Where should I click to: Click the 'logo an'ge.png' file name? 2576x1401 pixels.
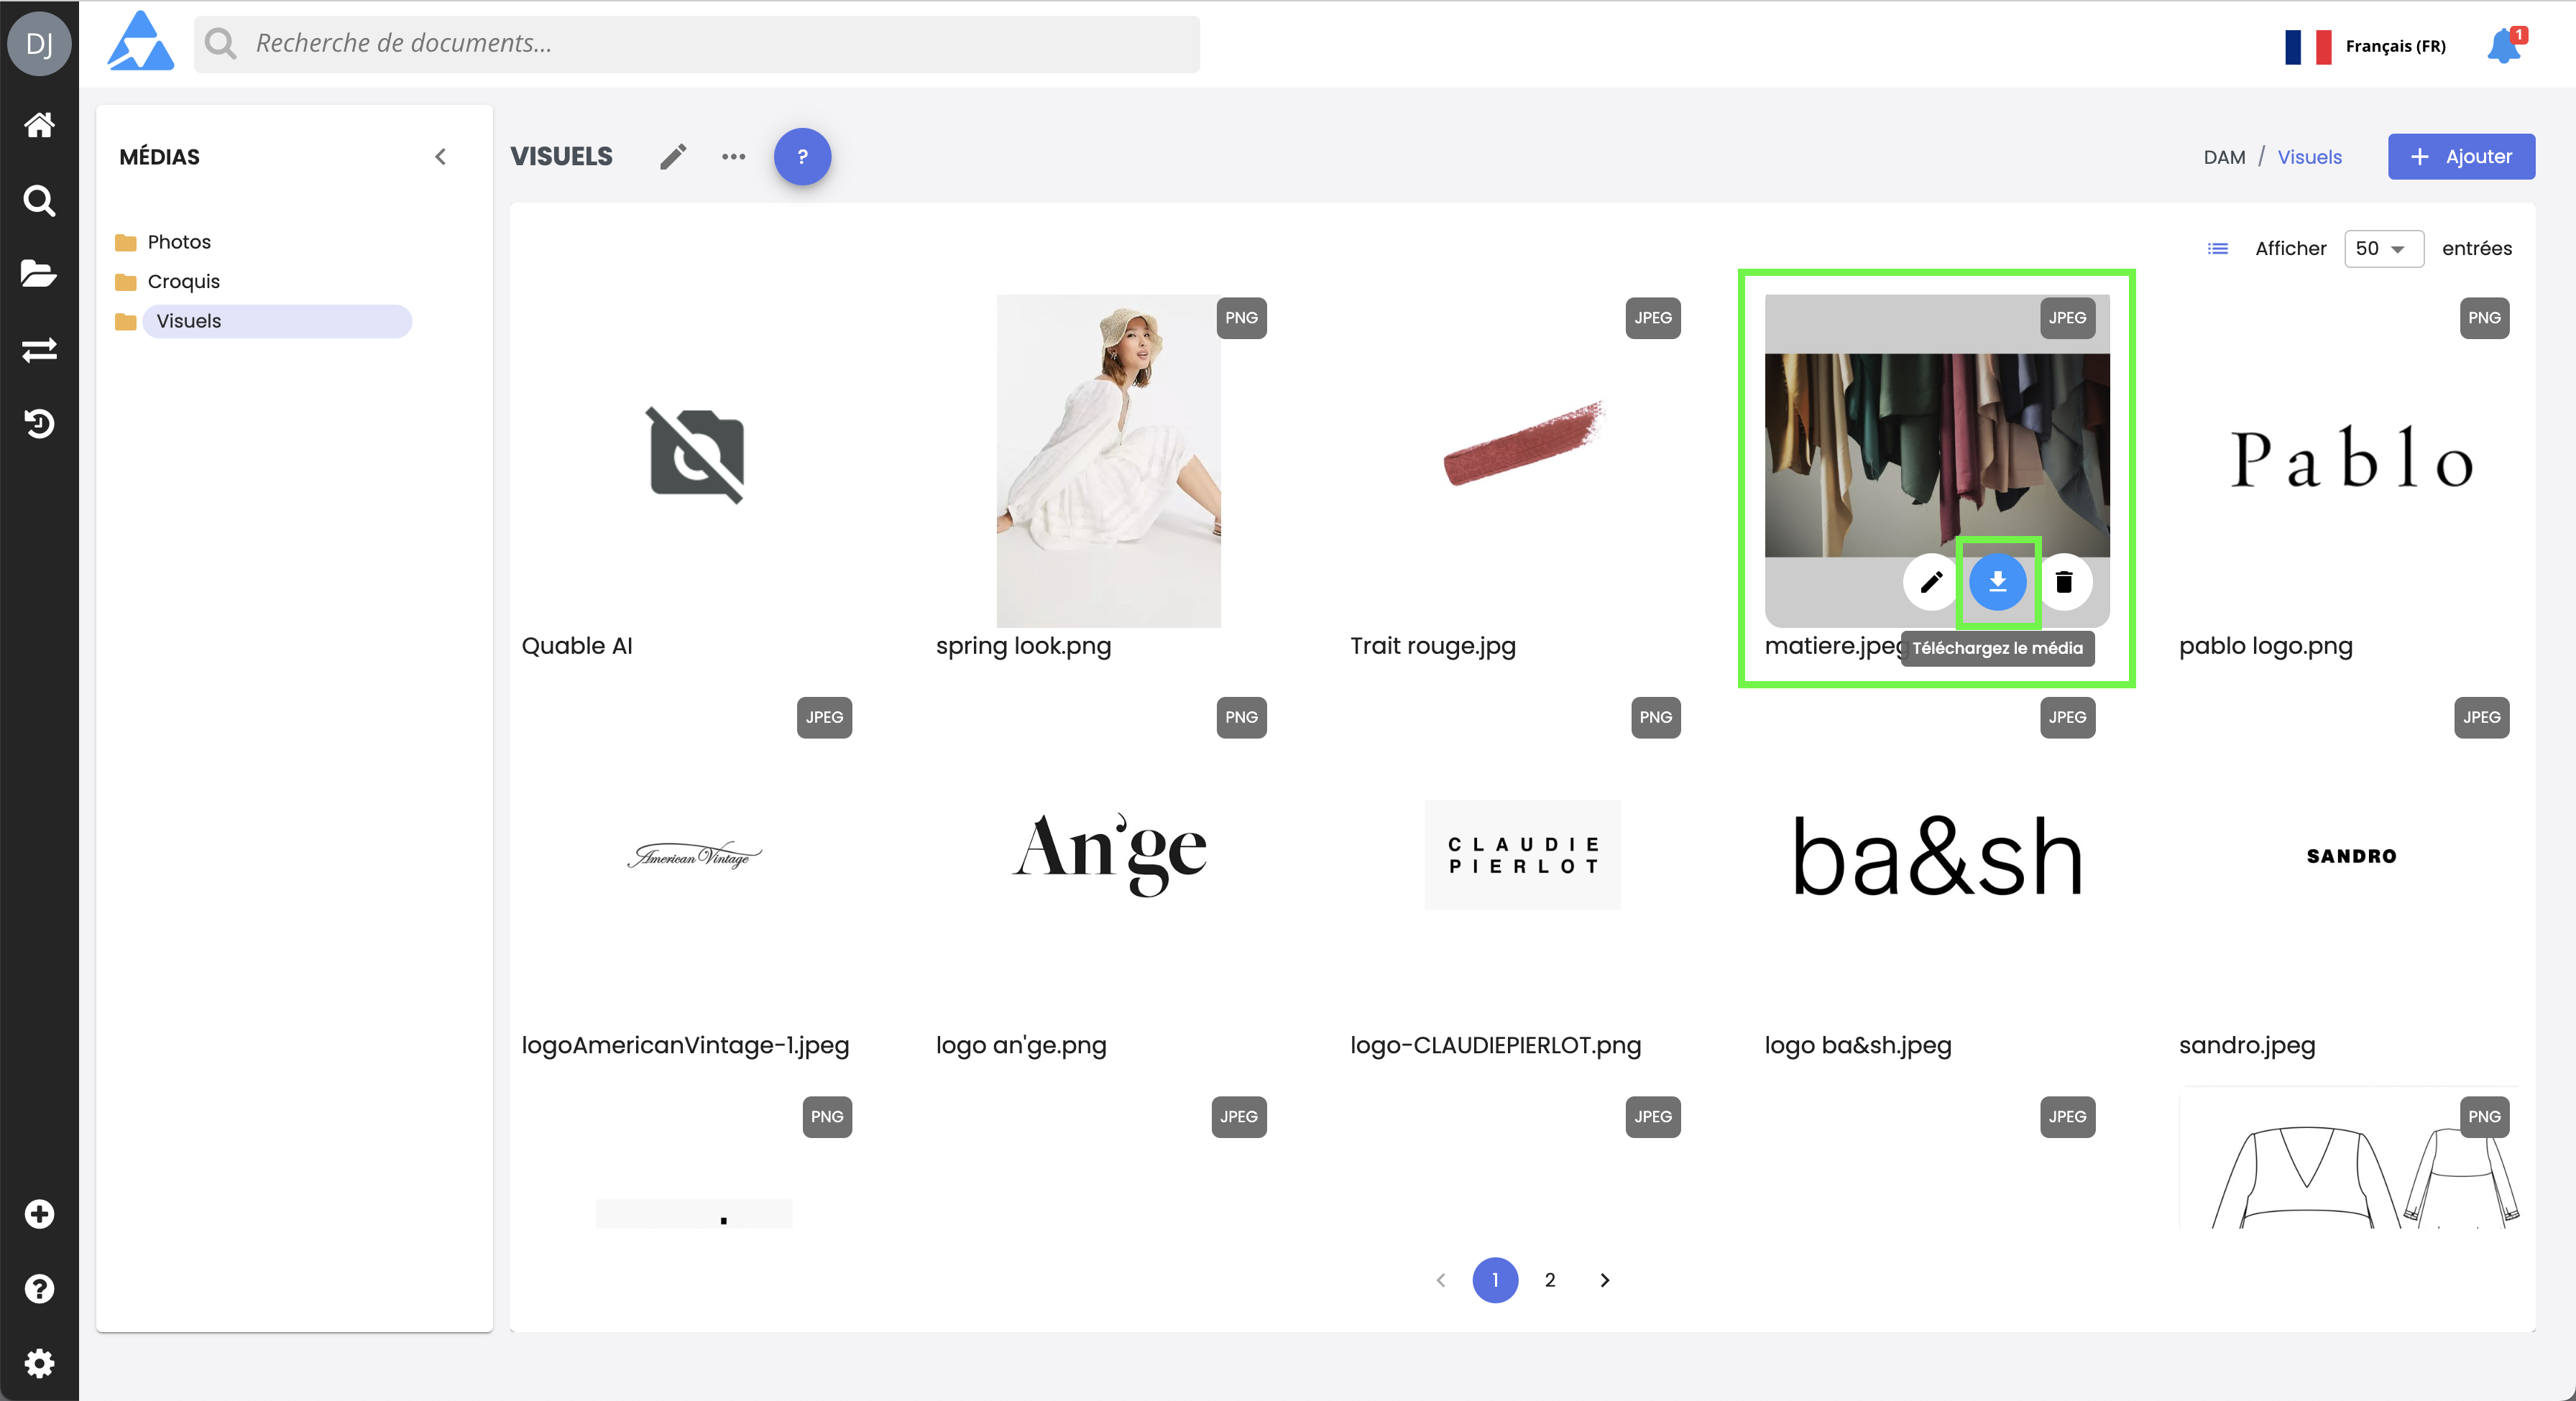pyautogui.click(x=1021, y=1045)
